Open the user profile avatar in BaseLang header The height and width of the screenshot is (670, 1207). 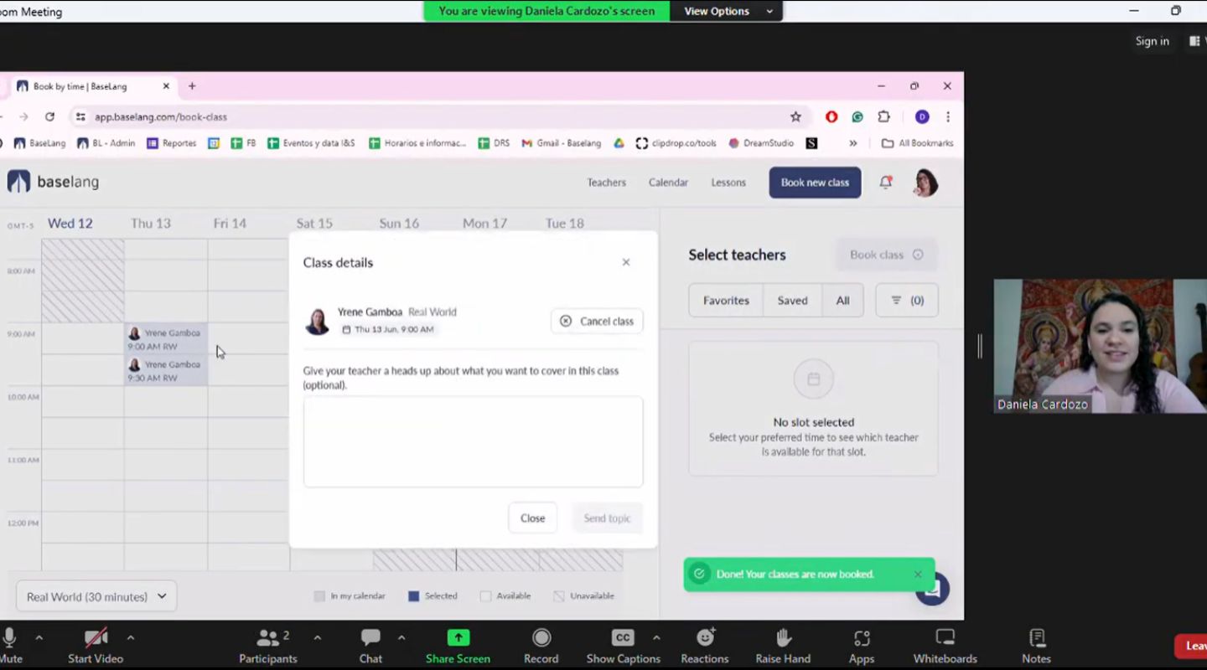[925, 183]
